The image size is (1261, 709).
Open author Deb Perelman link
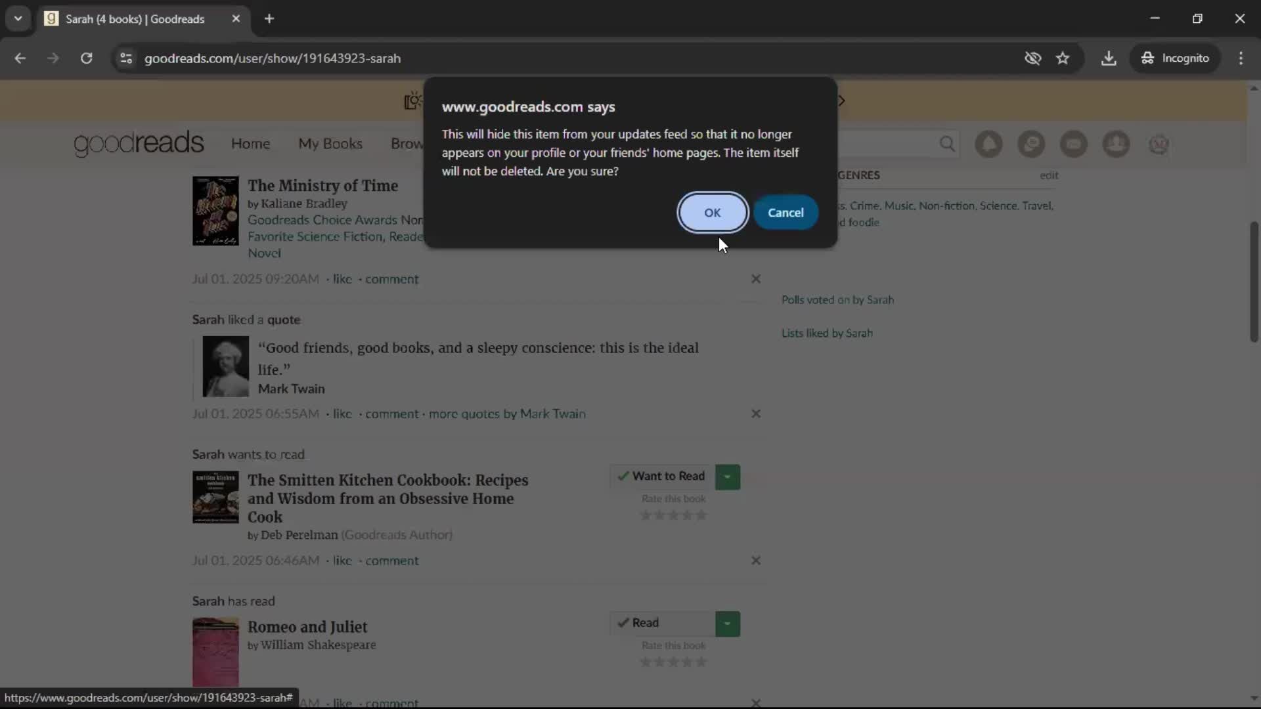[299, 535]
